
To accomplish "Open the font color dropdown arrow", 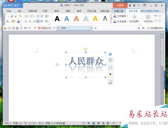I will (21, 21).
